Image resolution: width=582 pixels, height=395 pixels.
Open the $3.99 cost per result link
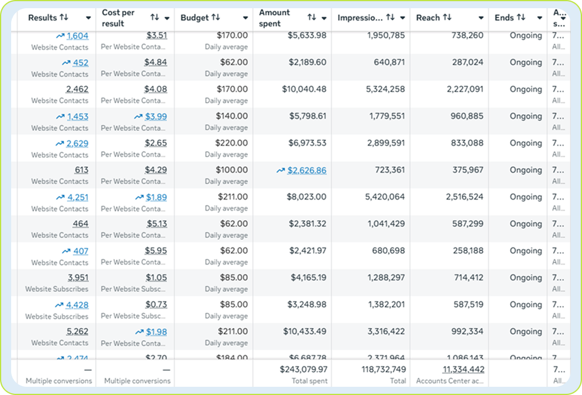pos(156,116)
